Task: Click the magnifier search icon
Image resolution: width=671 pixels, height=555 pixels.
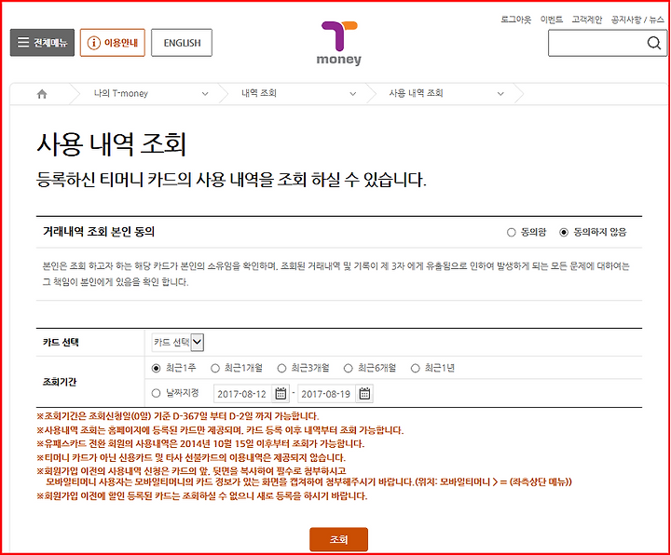Action: point(654,43)
